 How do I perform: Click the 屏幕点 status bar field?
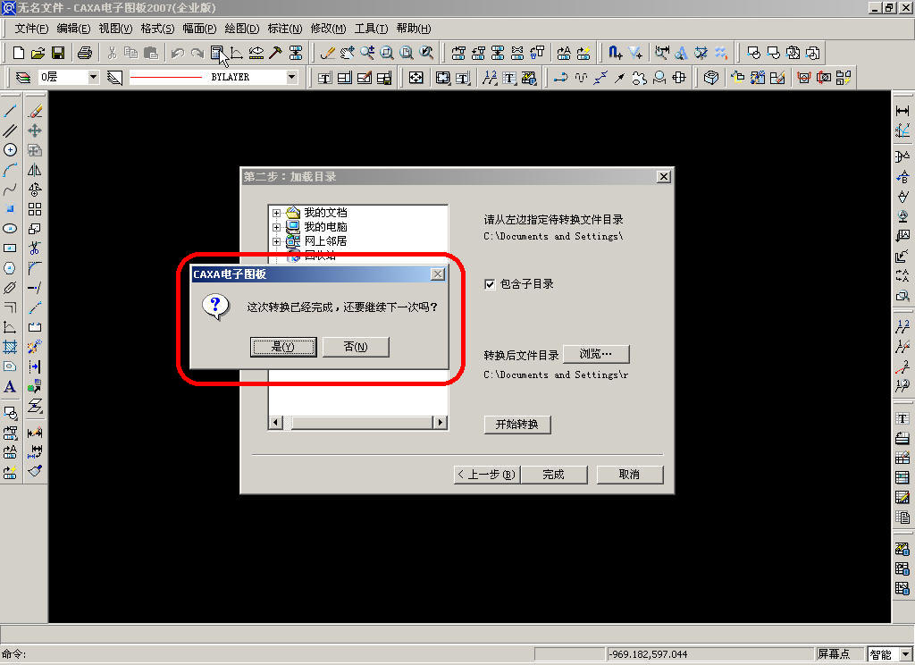(x=839, y=654)
